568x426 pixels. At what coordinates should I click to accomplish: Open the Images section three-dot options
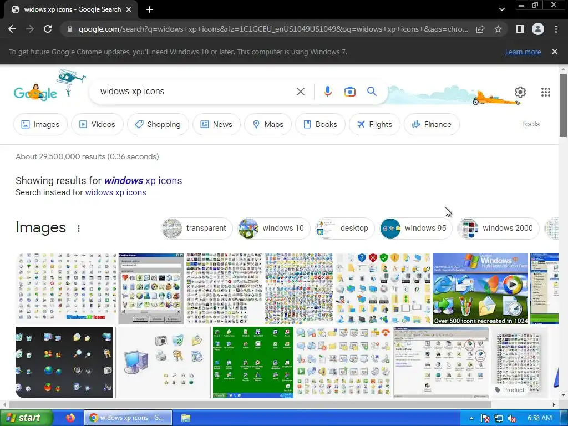pyautogui.click(x=79, y=228)
